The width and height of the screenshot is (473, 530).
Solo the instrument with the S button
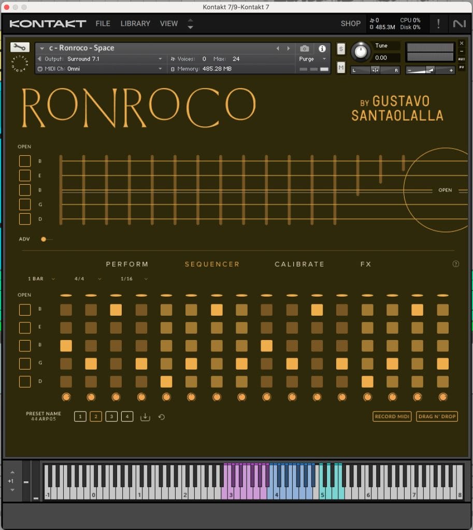coord(341,49)
